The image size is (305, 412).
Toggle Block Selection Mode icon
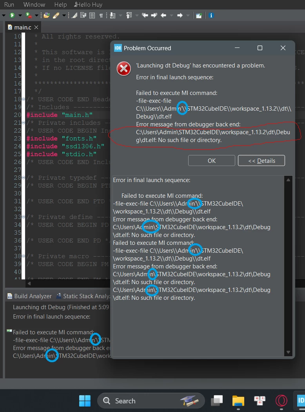point(92,15)
